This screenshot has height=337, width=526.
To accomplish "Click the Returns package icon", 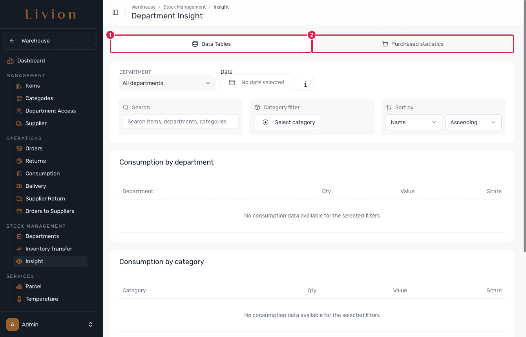I will point(19,161).
